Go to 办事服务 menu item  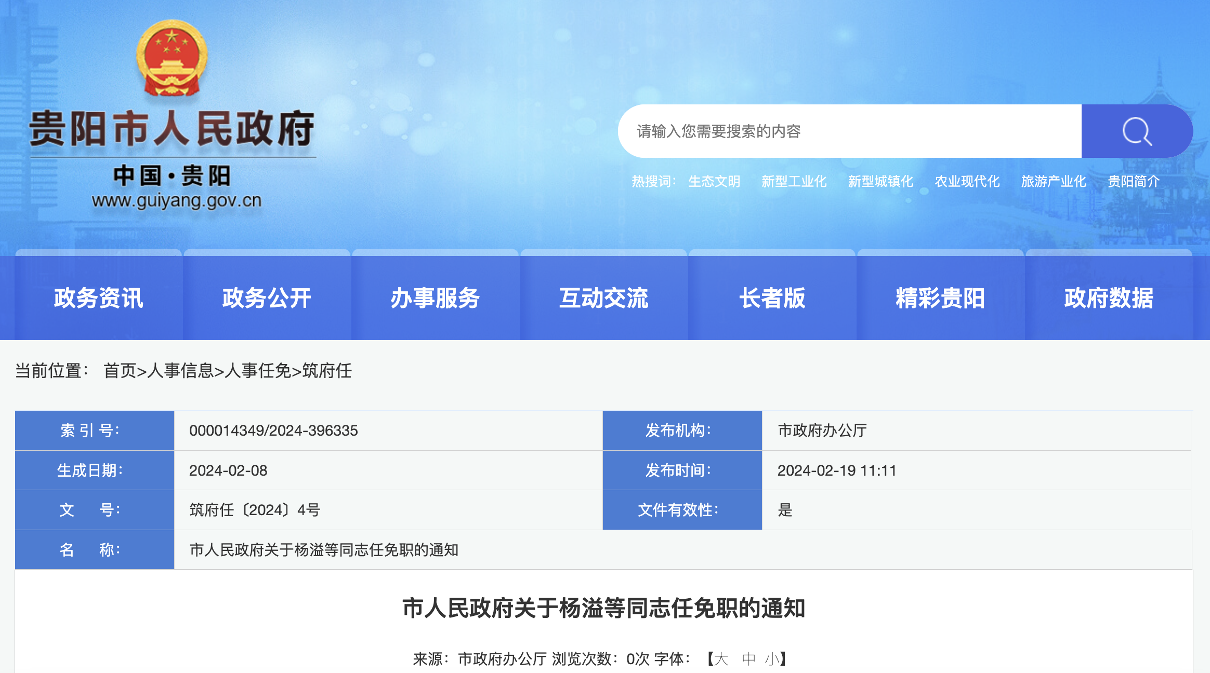435,298
